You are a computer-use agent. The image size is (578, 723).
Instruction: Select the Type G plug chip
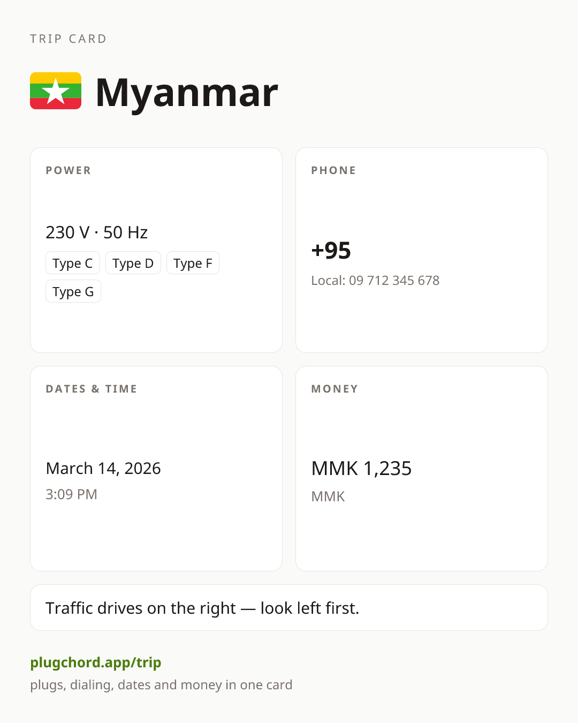point(73,291)
